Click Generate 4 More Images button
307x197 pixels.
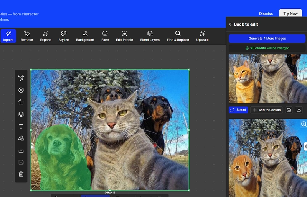267,39
